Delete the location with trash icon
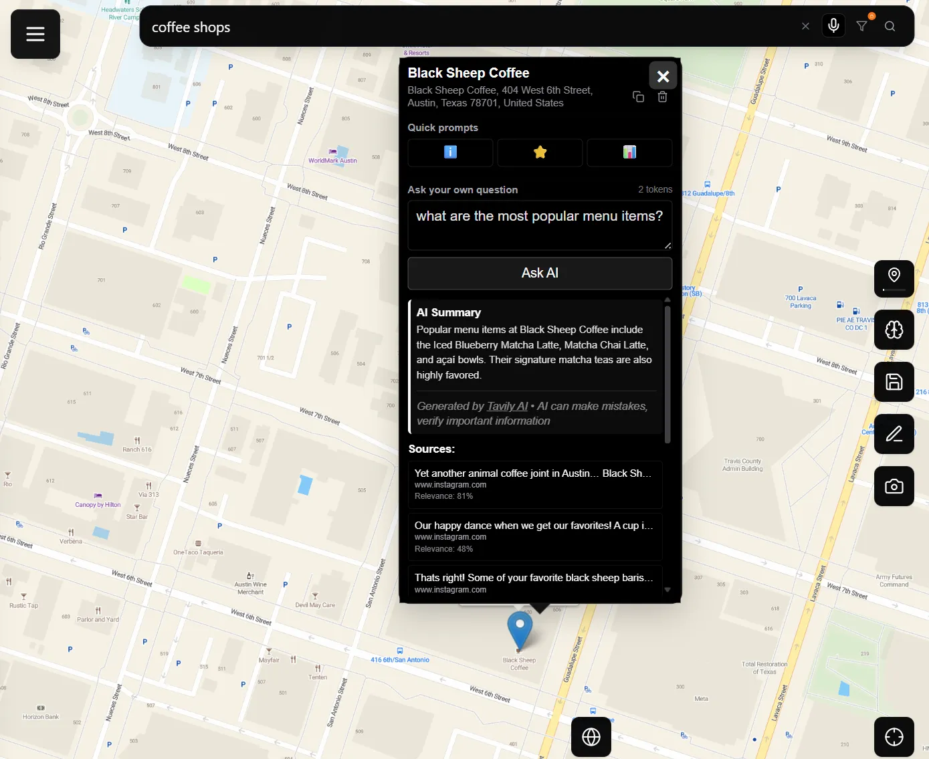This screenshot has height=759, width=929. 662,97
